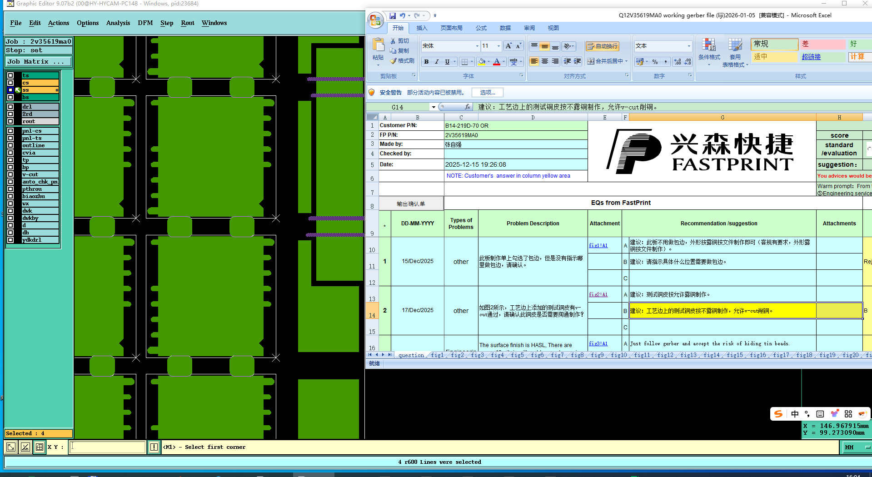Switch to the 公式 (Formulas) ribbon tab
Viewport: 872px width, 477px height.
(481, 28)
